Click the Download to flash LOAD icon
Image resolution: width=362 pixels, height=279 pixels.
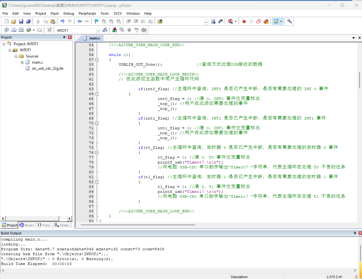(x=49, y=30)
